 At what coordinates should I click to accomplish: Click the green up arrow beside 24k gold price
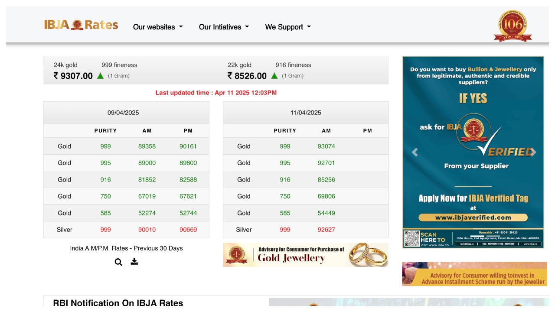(100, 76)
